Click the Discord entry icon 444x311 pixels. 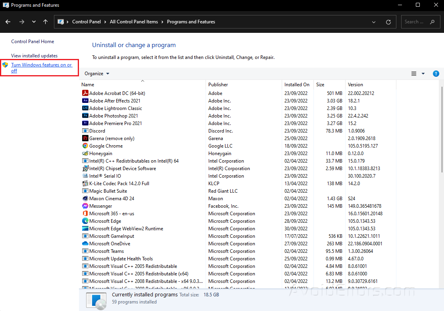(x=85, y=131)
